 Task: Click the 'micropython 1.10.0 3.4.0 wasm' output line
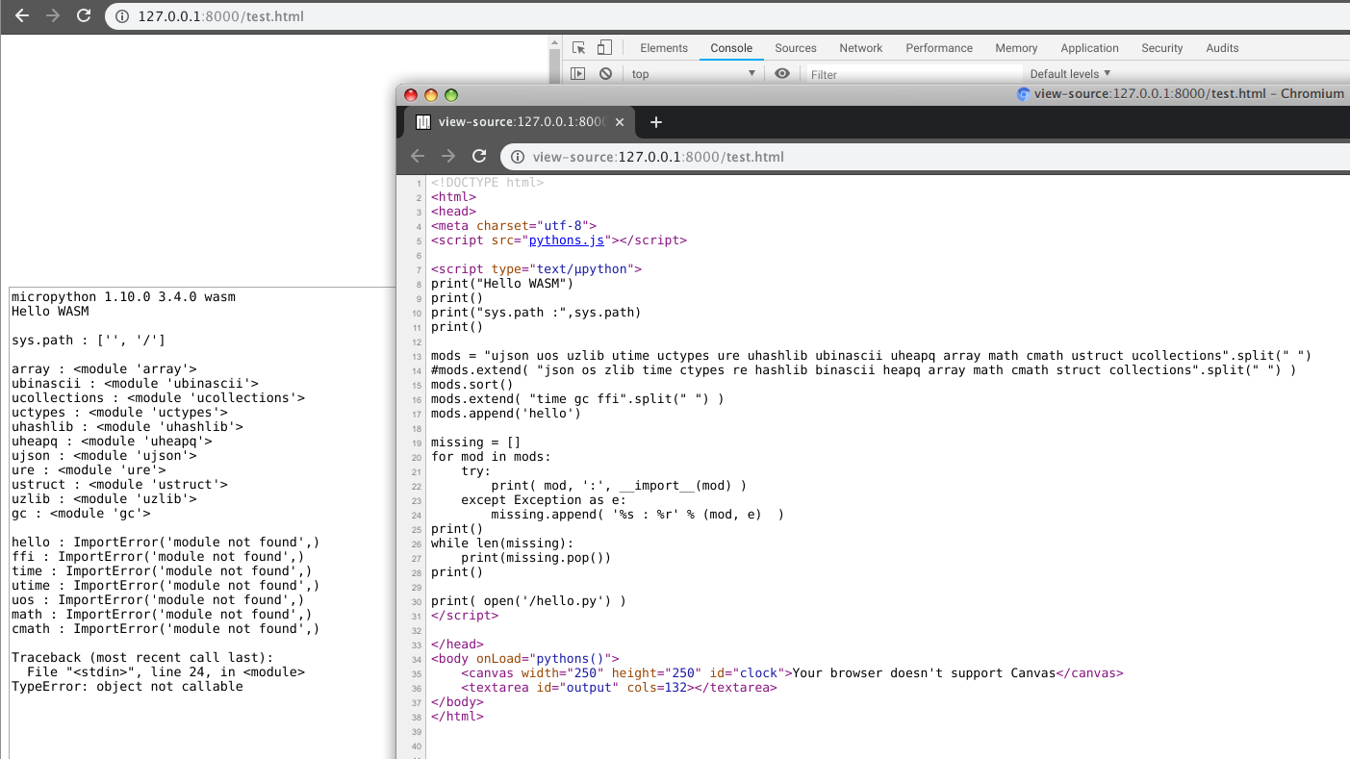[123, 296]
